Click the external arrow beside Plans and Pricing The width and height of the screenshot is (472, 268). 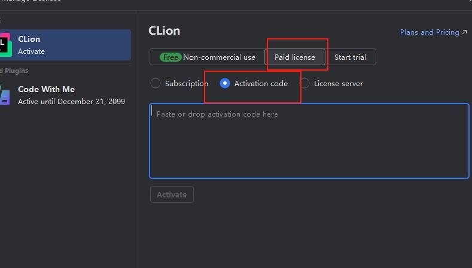coord(464,32)
